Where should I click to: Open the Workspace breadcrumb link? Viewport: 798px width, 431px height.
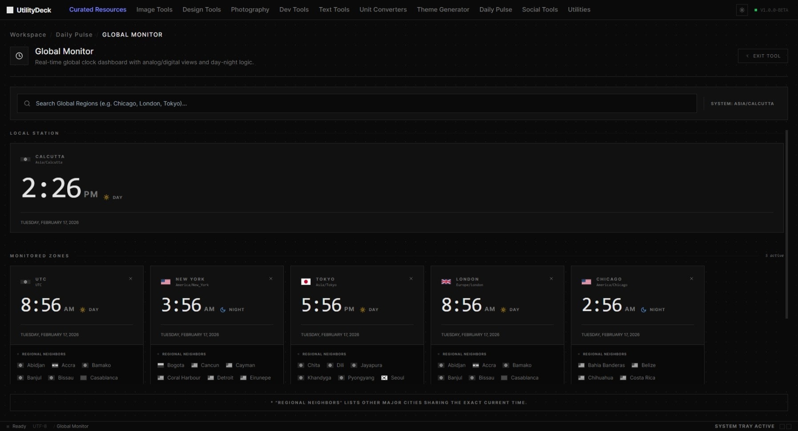pos(28,35)
